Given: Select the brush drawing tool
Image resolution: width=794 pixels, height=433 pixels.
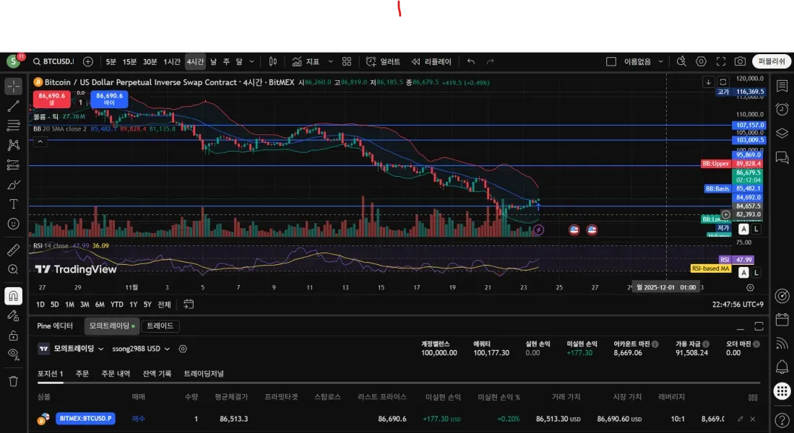Looking at the screenshot, I should (x=14, y=185).
